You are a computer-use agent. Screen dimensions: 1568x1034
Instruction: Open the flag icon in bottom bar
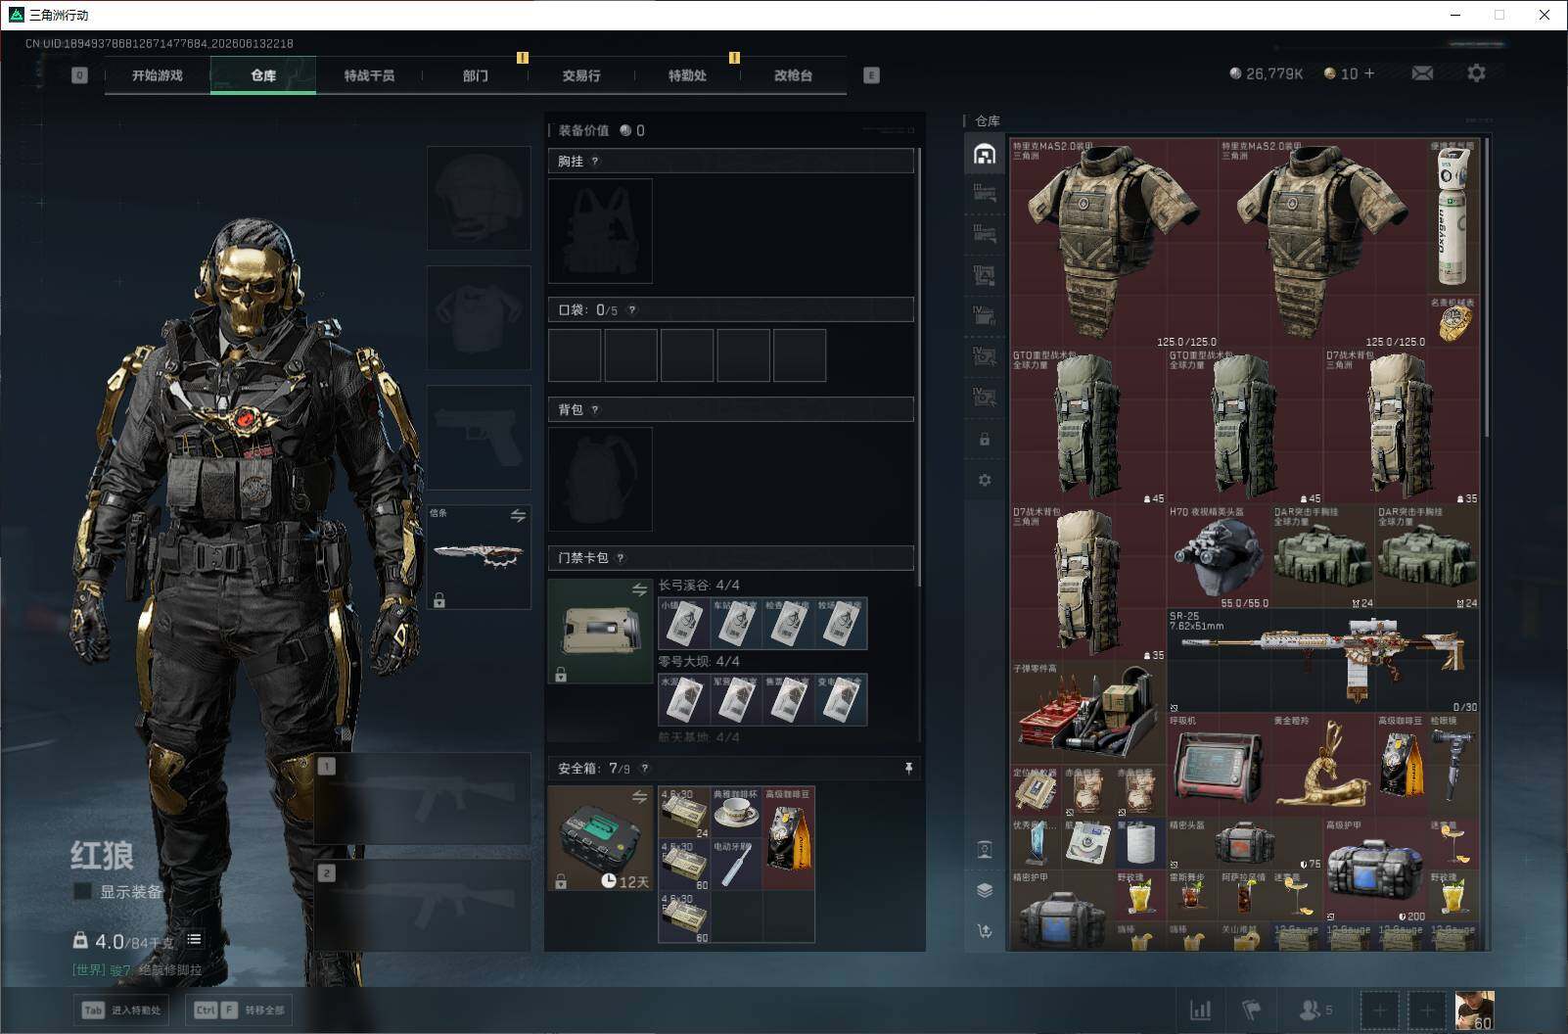[1252, 1010]
